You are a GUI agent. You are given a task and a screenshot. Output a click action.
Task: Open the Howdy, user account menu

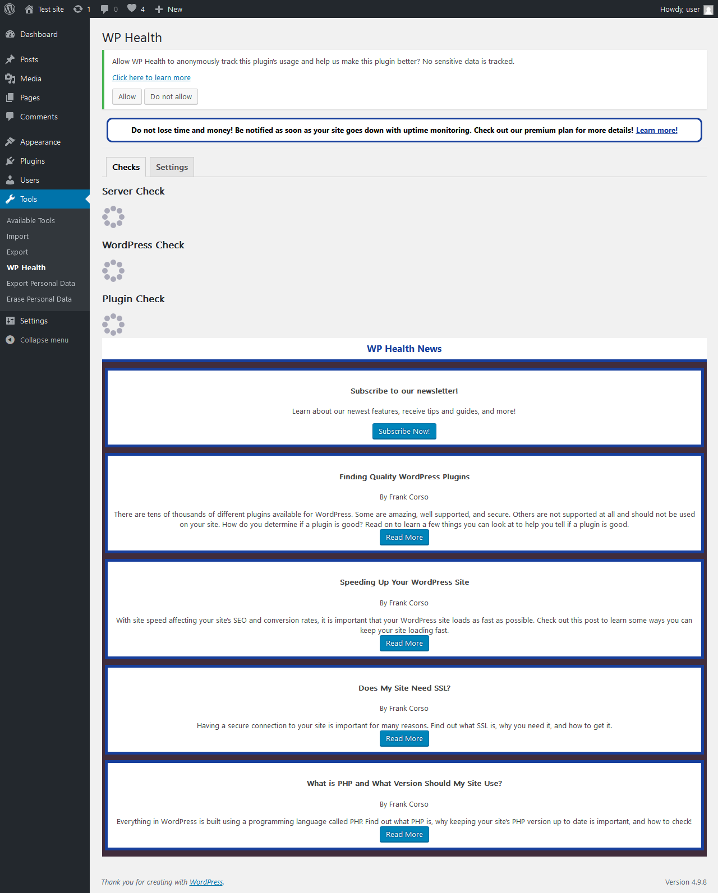pos(686,9)
